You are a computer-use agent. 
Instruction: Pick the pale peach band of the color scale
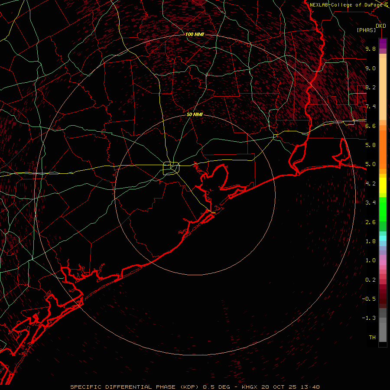pos(383,89)
